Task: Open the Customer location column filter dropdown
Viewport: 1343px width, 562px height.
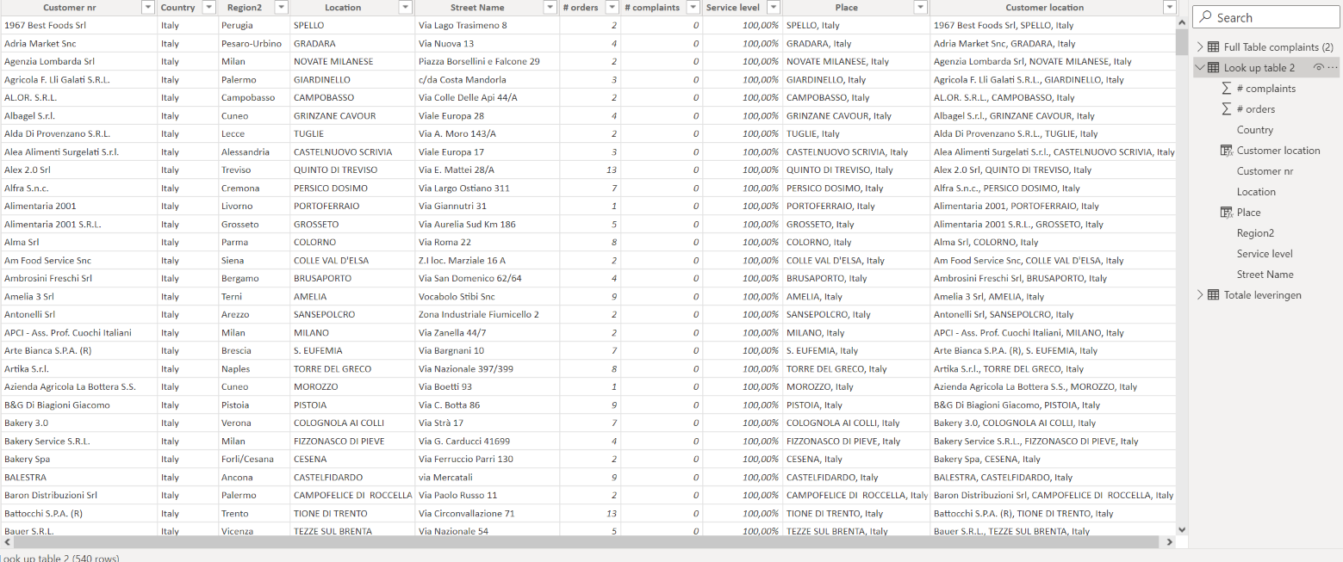Action: 1169,8
